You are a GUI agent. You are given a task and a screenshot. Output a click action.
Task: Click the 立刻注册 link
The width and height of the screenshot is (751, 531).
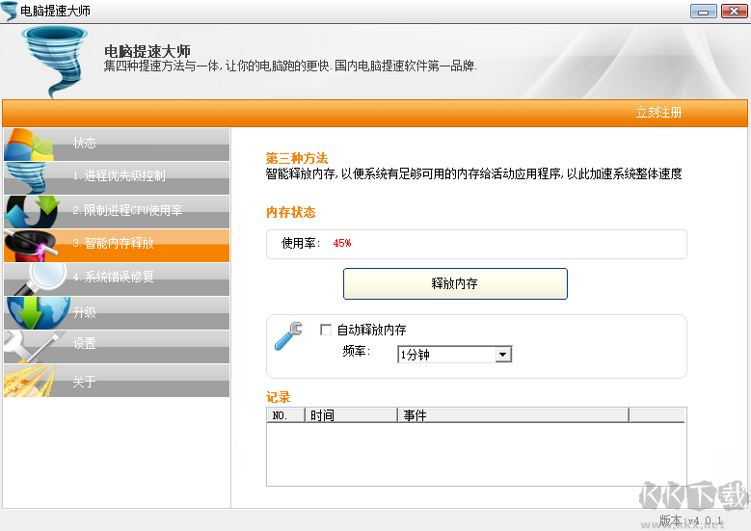click(658, 113)
